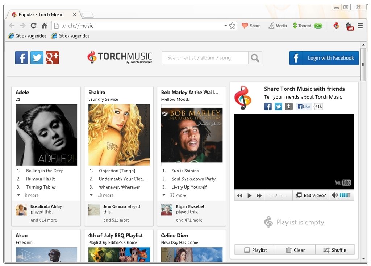This screenshot has height=266, width=371.
Task: Open the Google Plus icon in the header
Action: click(x=52, y=57)
